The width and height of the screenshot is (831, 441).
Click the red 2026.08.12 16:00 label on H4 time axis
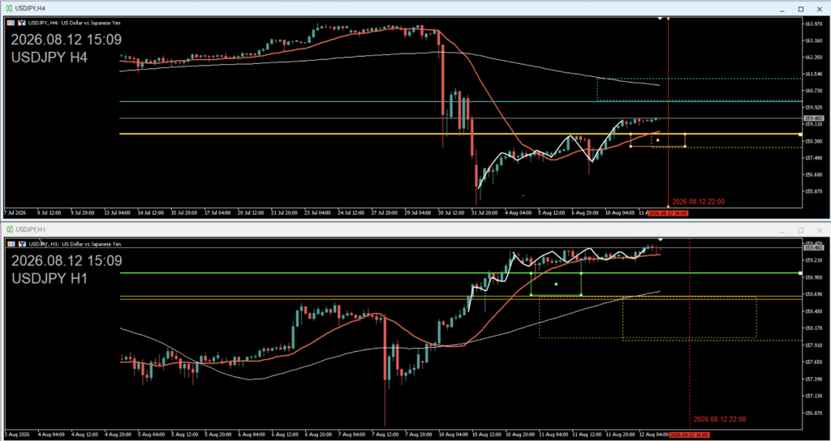tap(669, 213)
